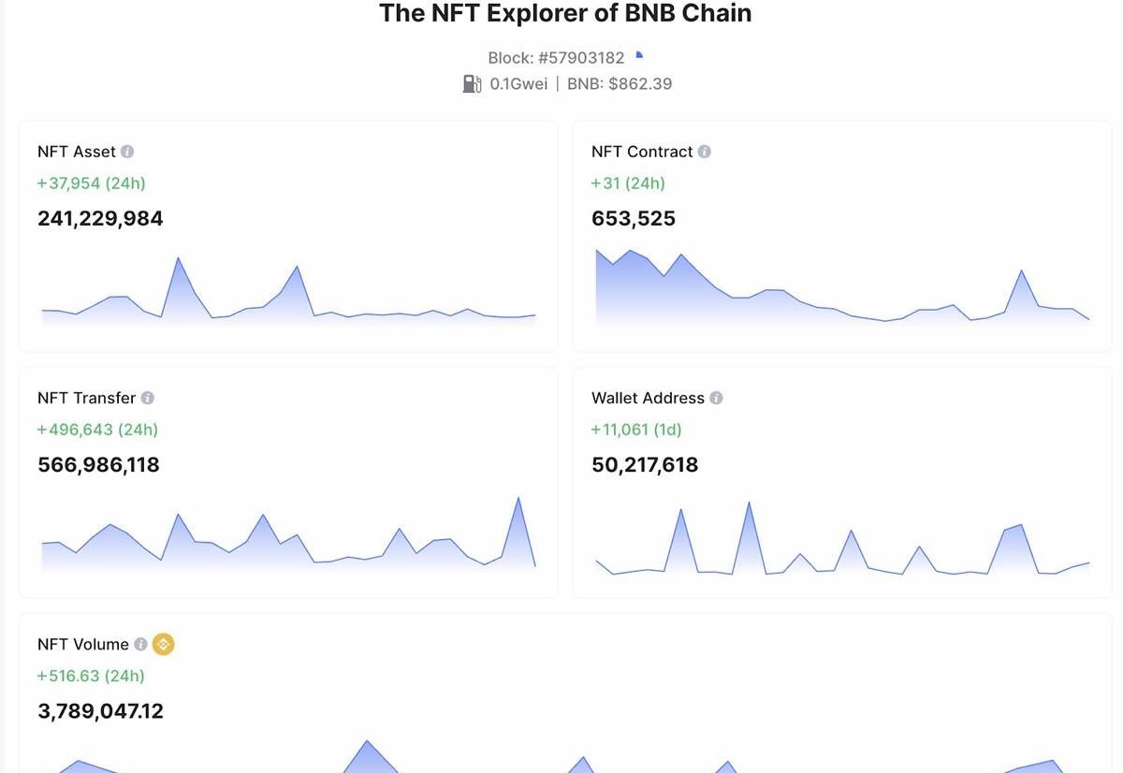Click the blue flag icon beside the block number
The width and height of the screenshot is (1123, 773).
pos(639,55)
